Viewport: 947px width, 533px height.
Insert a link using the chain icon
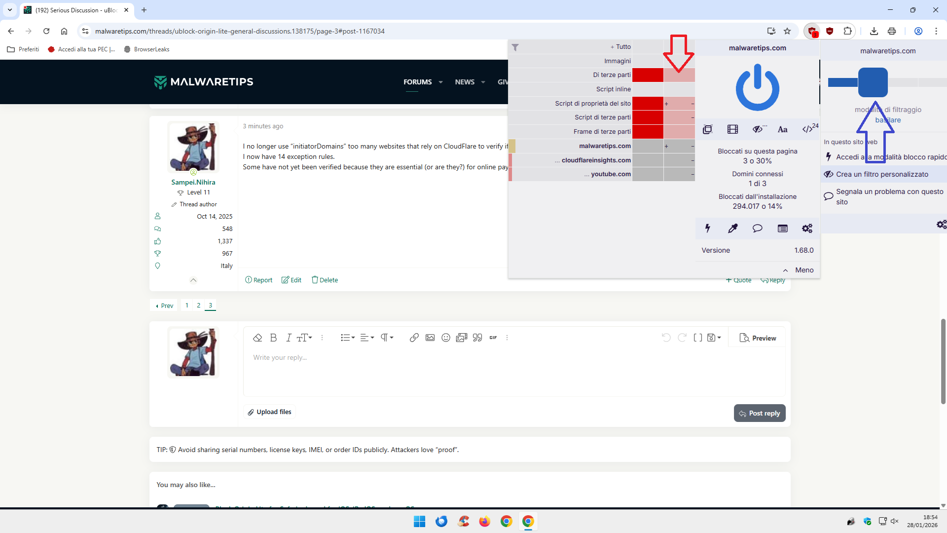click(414, 338)
